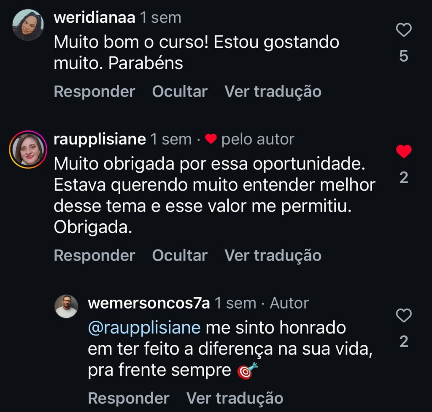The width and height of the screenshot is (432, 412).
Task: Open wemersoncos7a's profile picture
Action: click(66, 306)
